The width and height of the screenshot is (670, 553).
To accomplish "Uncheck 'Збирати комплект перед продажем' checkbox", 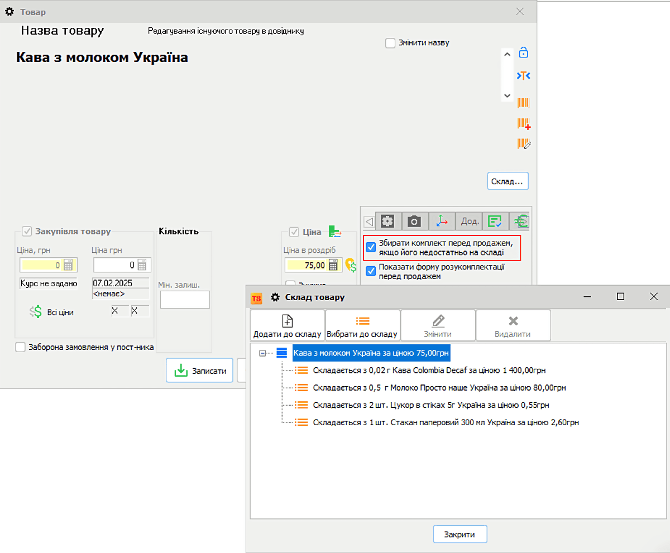I will coord(370,248).
